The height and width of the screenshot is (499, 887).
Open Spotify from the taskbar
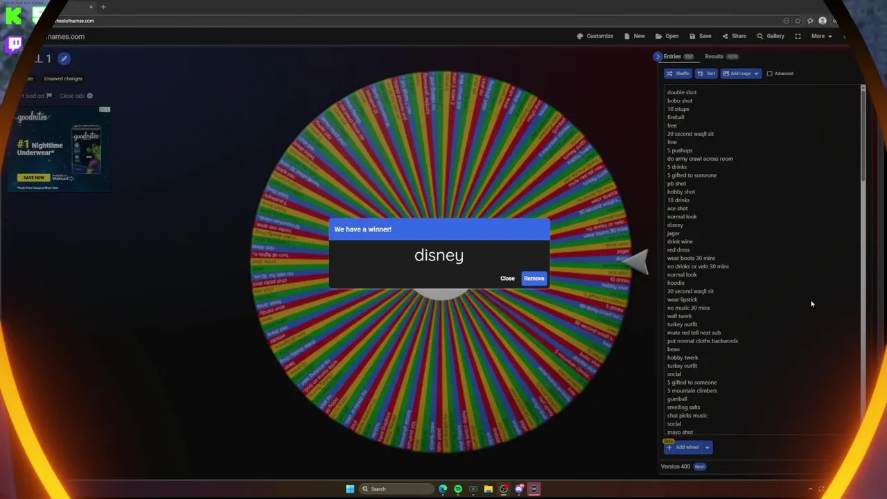[458, 489]
